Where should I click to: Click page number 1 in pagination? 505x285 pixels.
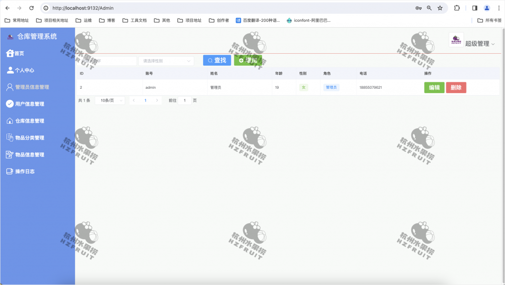click(x=145, y=100)
